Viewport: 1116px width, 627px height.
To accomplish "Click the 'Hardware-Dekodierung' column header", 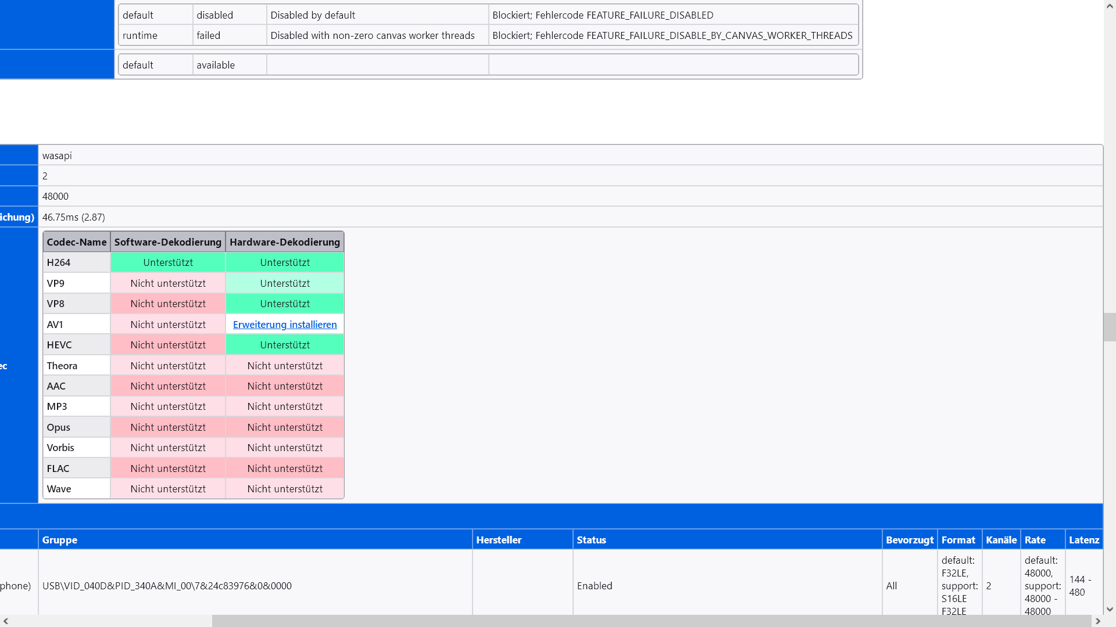I will pos(285,242).
